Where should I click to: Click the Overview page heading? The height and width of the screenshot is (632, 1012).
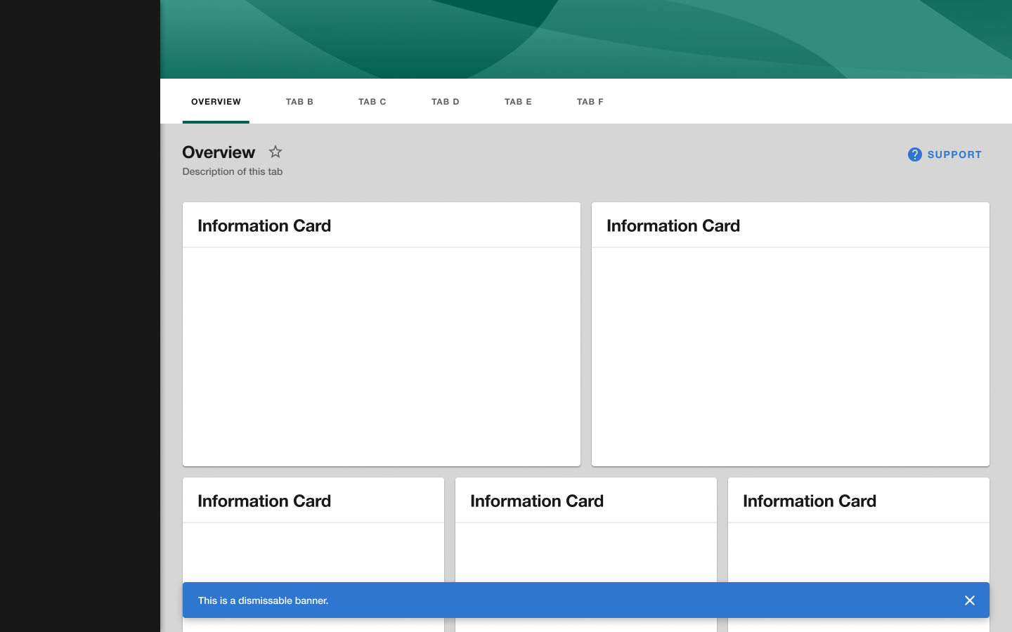coord(219,152)
